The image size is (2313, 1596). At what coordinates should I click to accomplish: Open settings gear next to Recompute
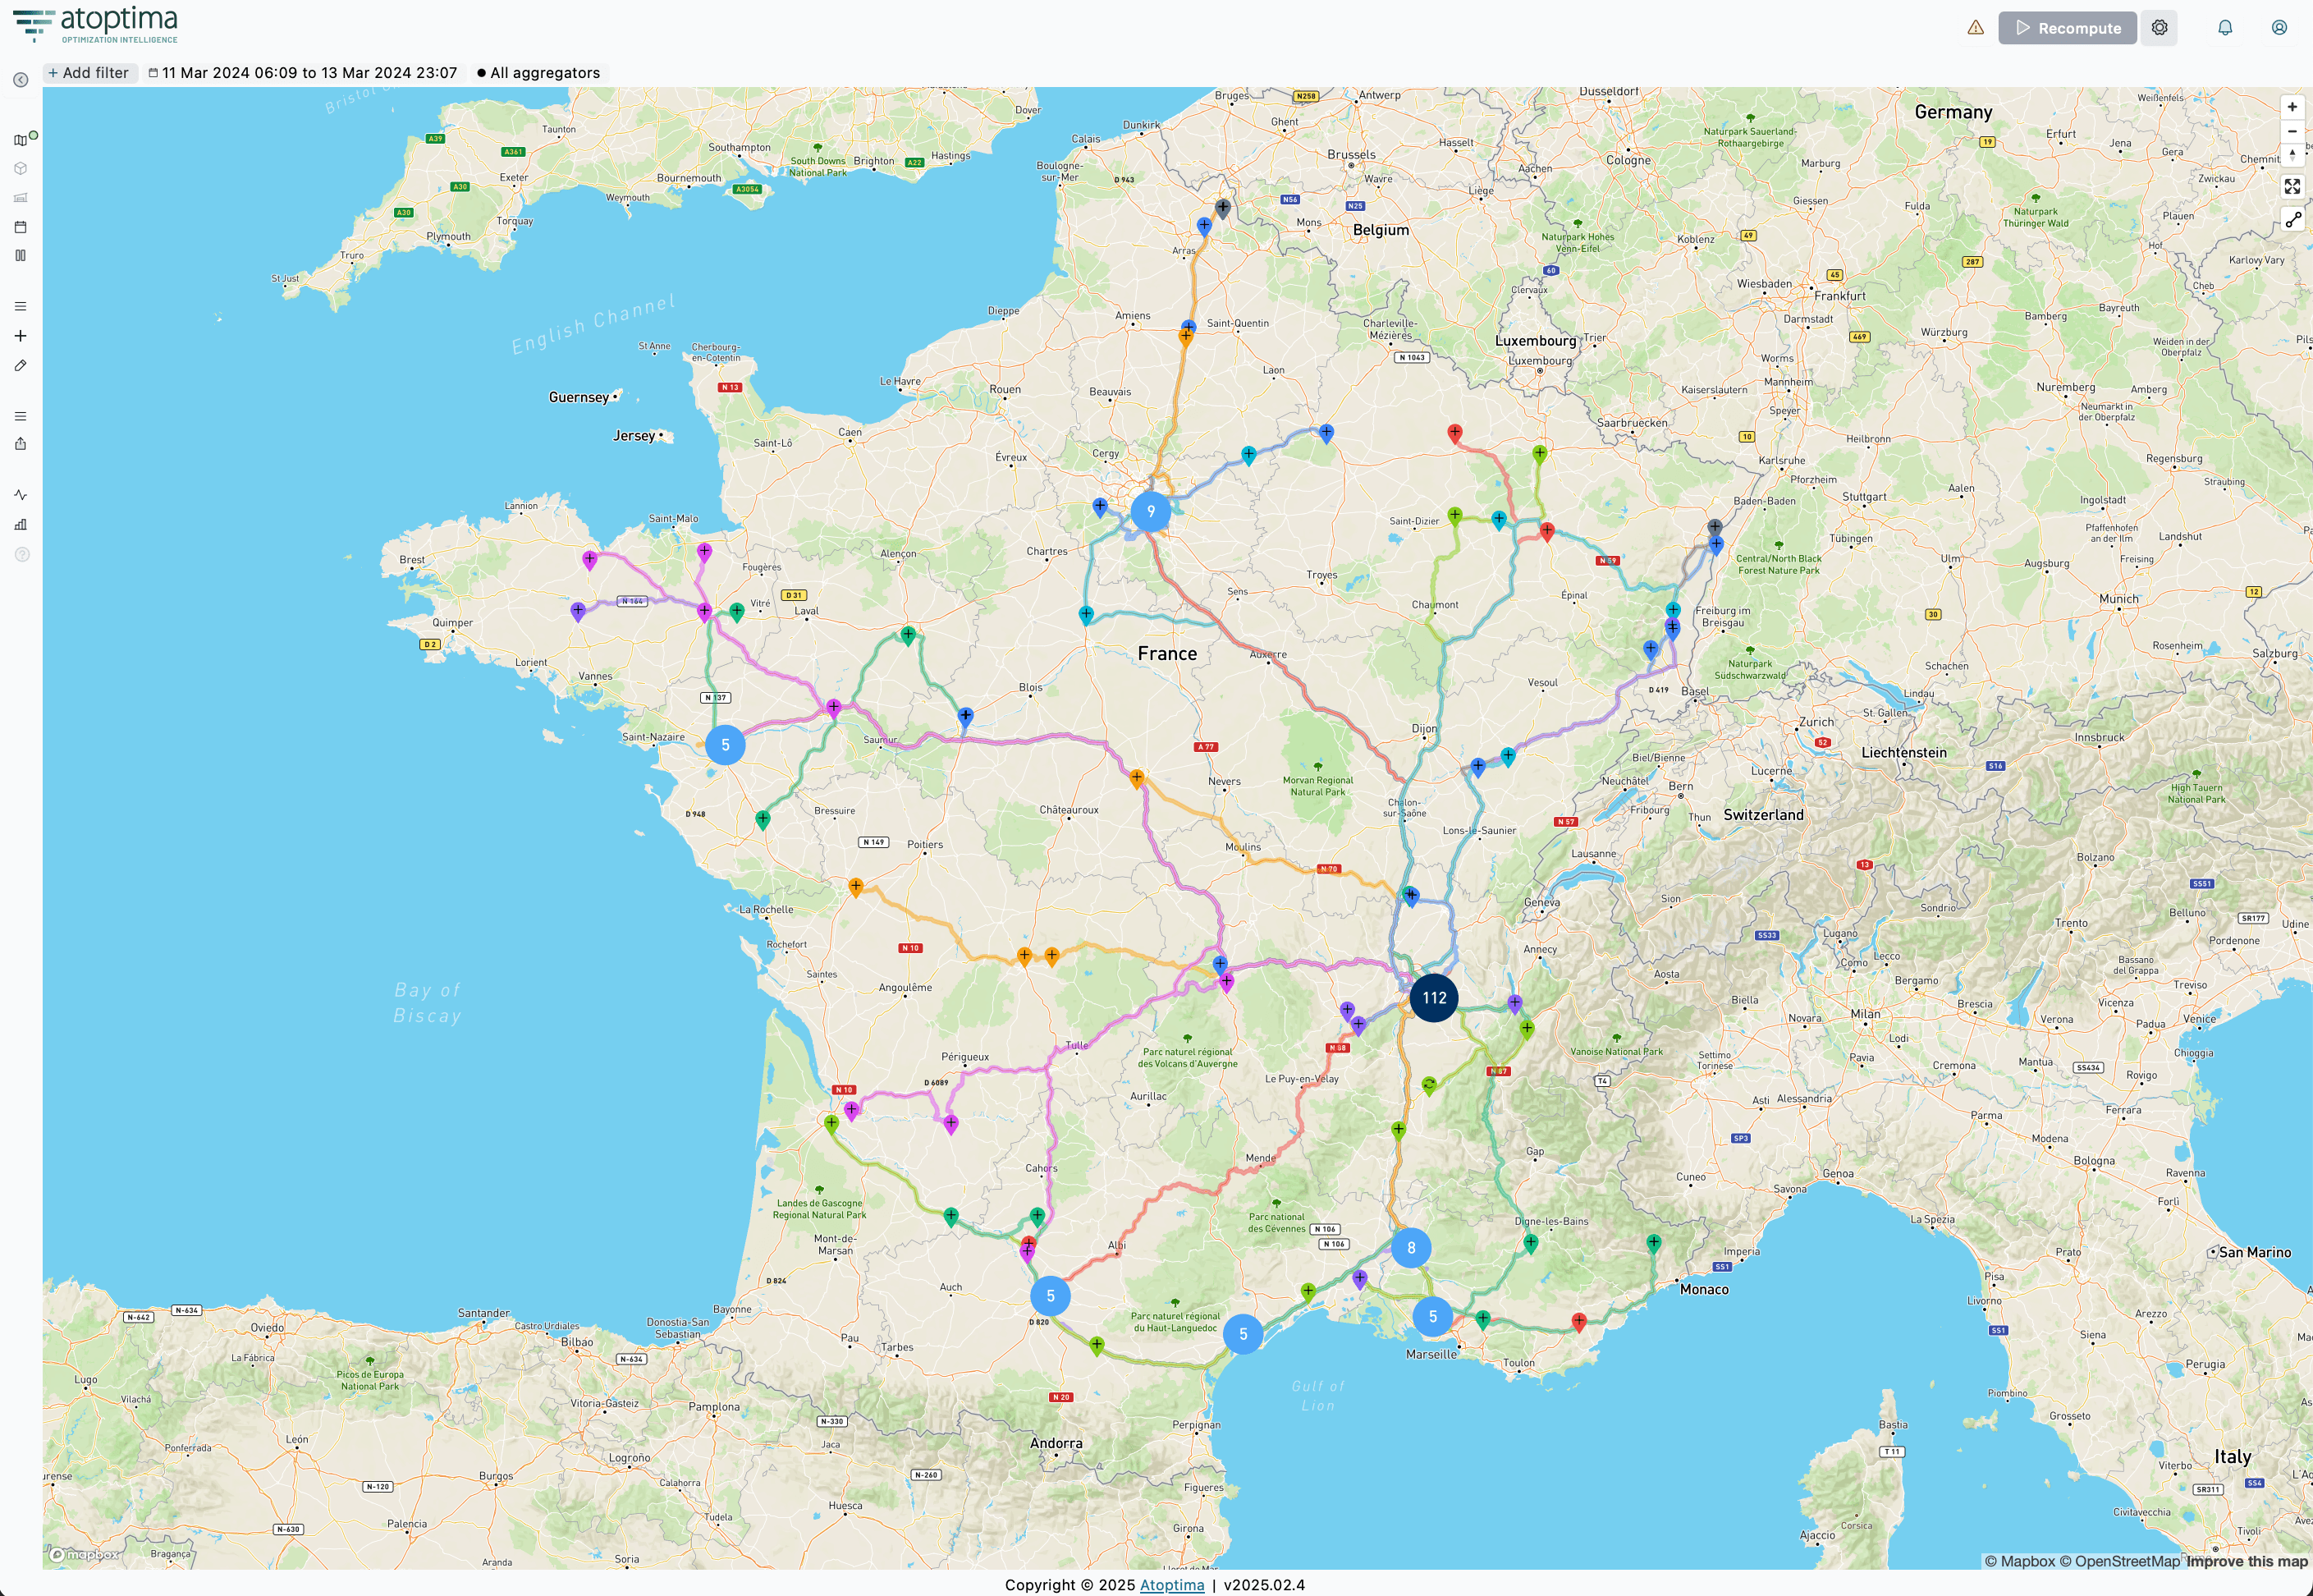2159,28
